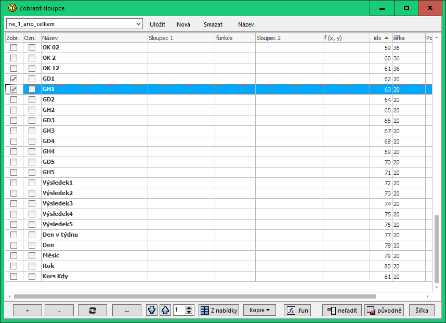Click the double minus (--) button
This screenshot has width=446, height=323.
127,311
